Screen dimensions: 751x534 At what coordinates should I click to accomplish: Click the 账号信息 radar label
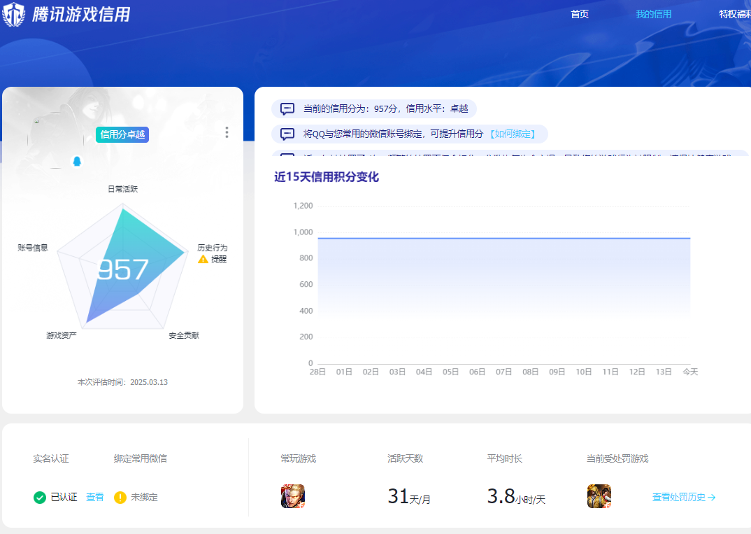(33, 248)
